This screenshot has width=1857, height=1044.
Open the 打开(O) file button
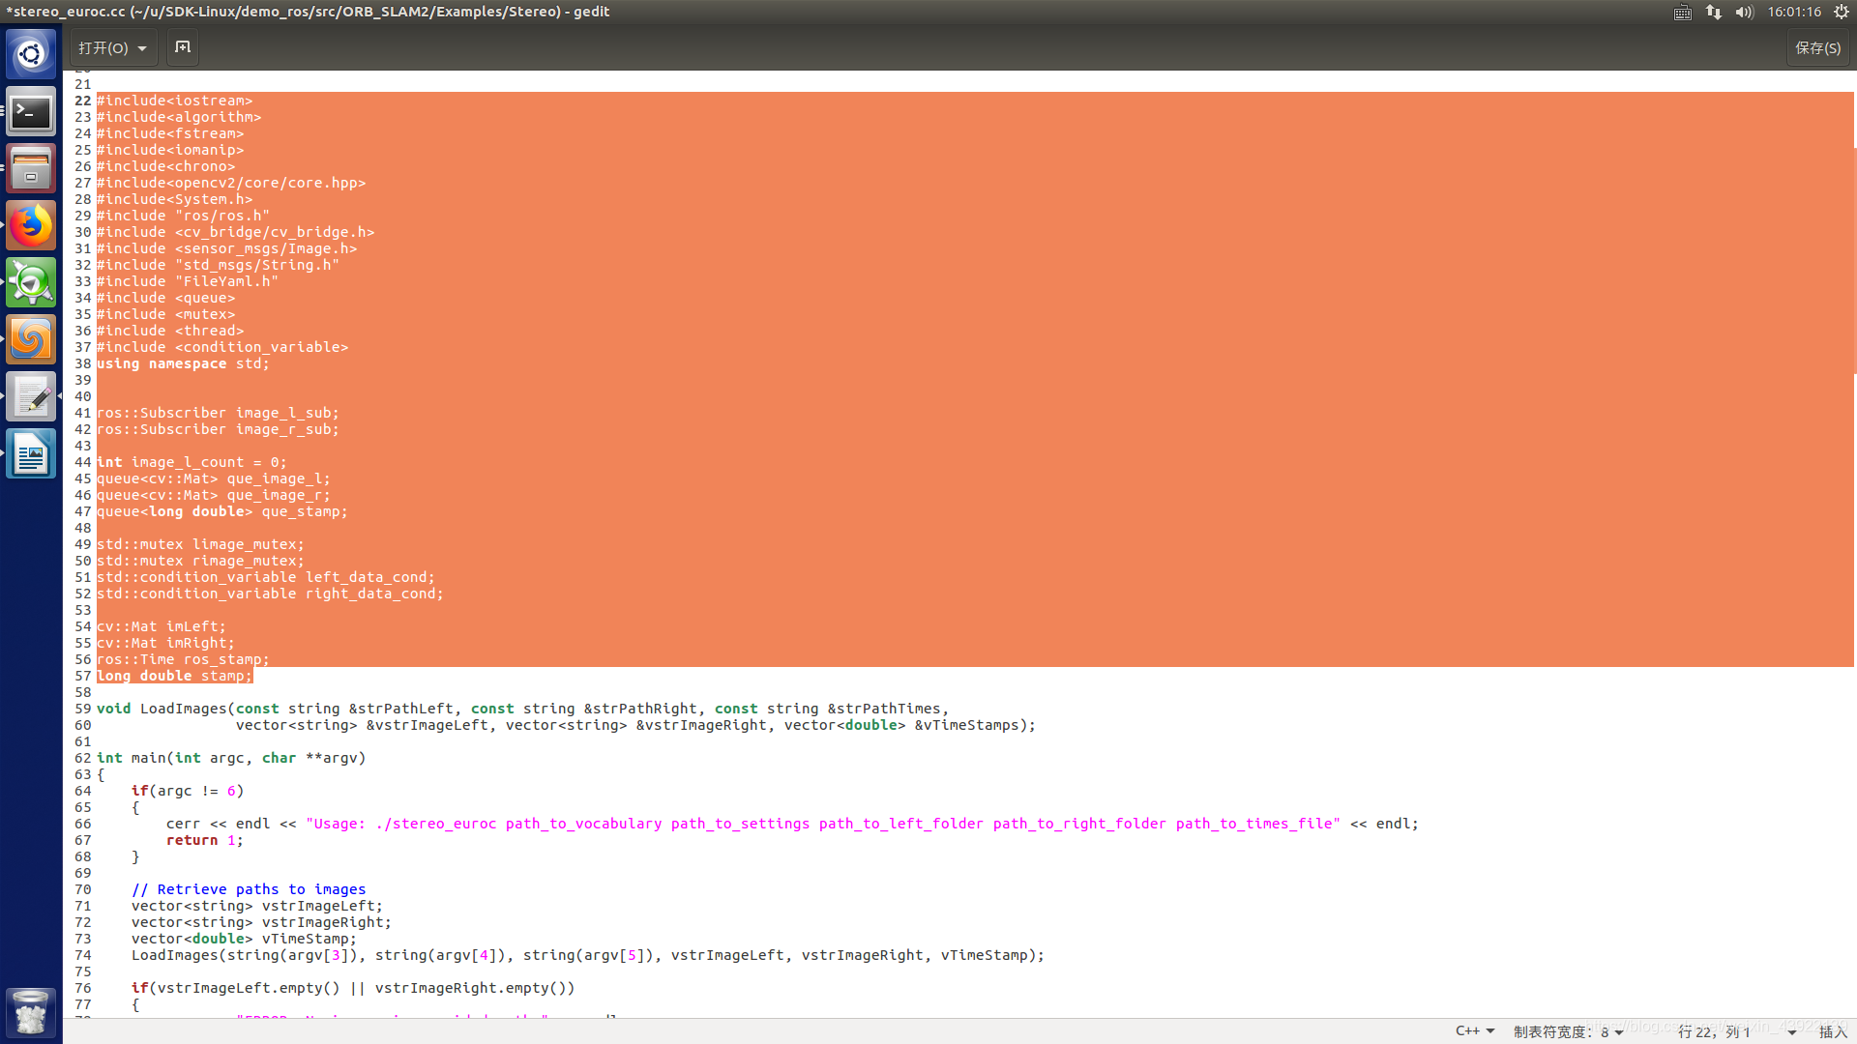pyautogui.click(x=103, y=47)
